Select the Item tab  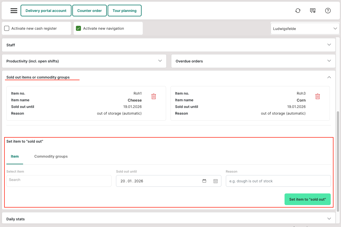(15, 157)
